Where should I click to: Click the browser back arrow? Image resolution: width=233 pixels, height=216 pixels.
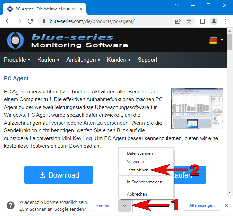coord(8,21)
